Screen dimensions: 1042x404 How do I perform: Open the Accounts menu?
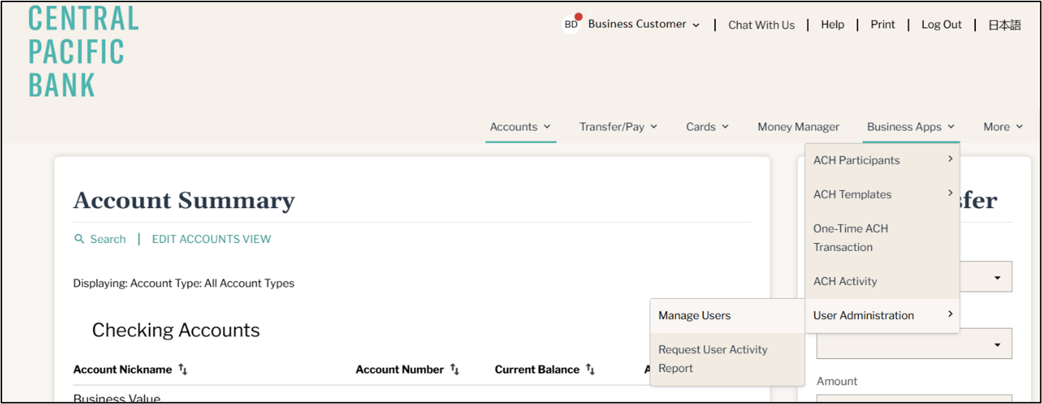521,127
